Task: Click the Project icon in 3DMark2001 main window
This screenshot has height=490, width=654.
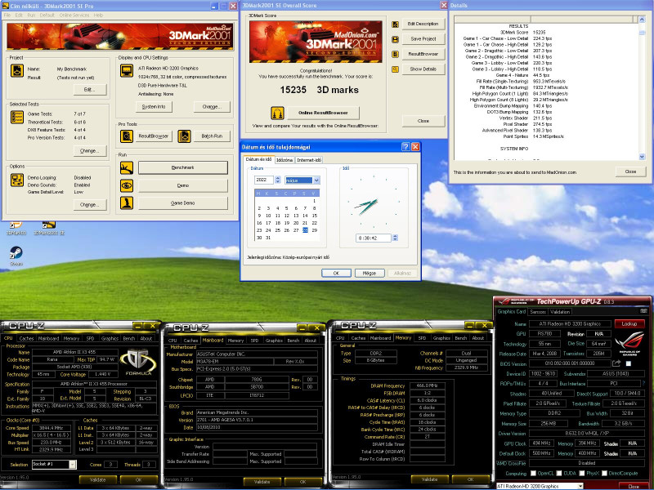Action: 17,70
